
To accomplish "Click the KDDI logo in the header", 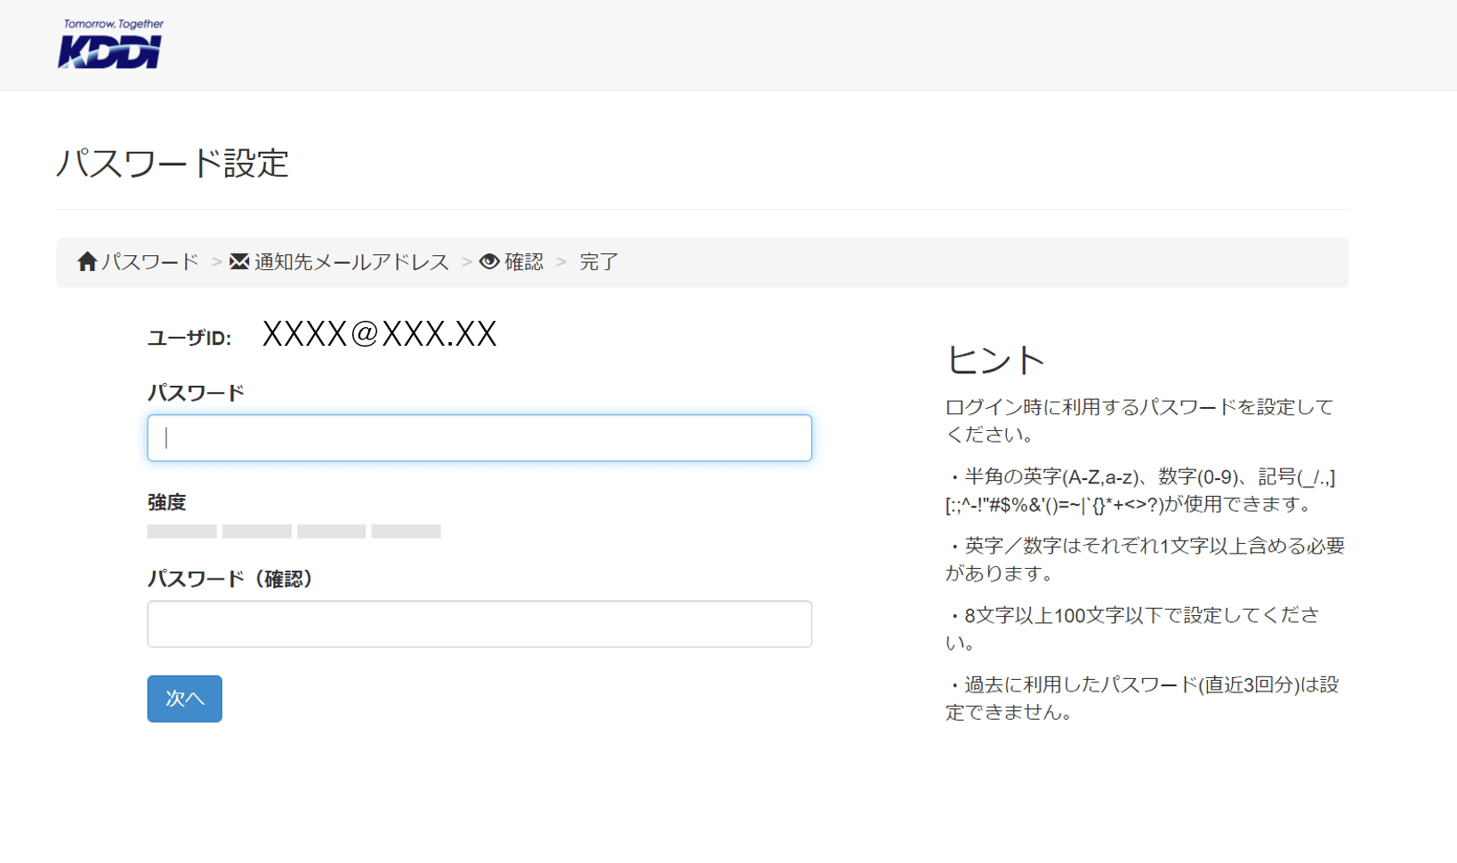I will click(x=110, y=44).
